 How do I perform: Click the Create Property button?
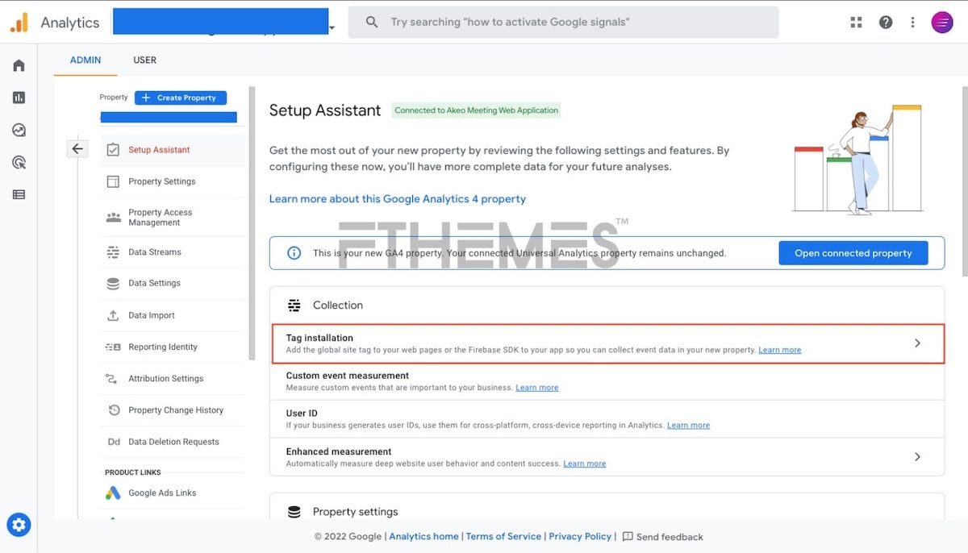181,98
